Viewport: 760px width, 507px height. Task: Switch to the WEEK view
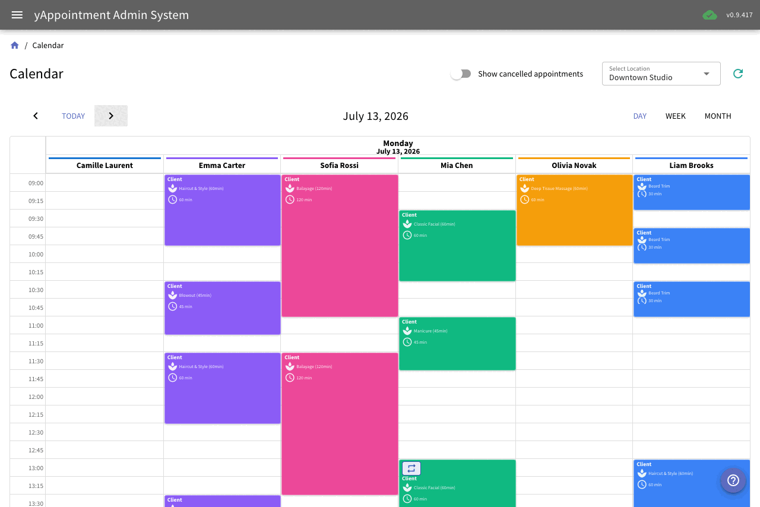coord(676,116)
